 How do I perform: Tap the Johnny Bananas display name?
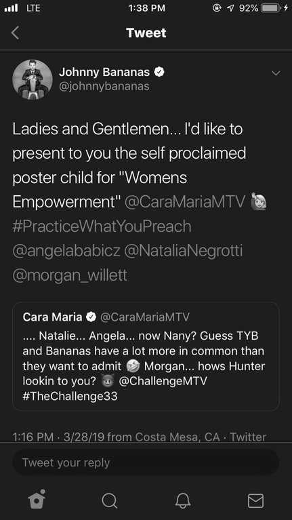104,72
